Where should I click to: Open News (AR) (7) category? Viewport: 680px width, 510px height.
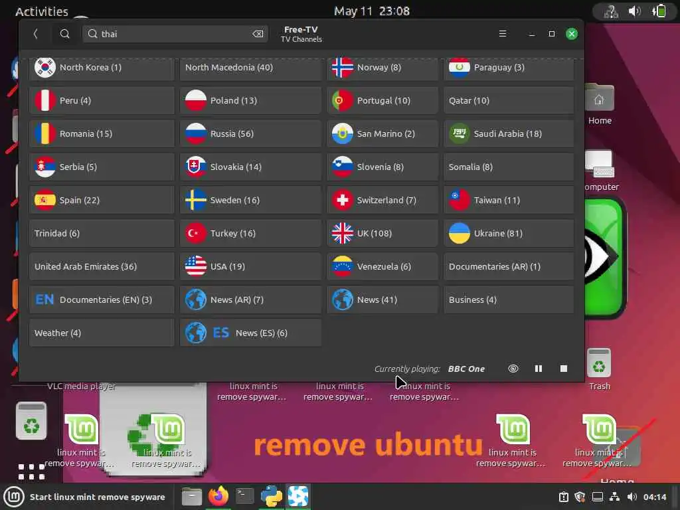250,299
